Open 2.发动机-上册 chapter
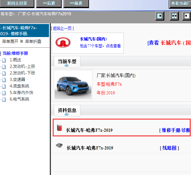The width and height of the screenshot is (191, 175). pos(22,66)
